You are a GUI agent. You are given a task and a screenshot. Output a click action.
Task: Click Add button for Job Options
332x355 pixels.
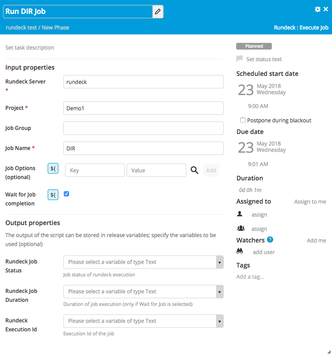211,170
